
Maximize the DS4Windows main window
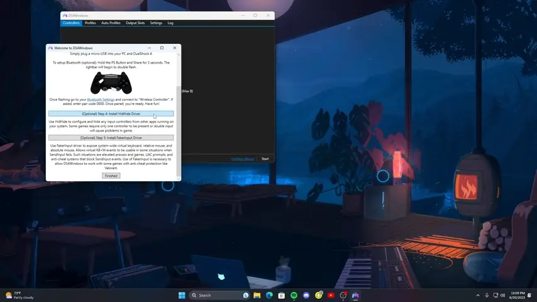click(255, 16)
